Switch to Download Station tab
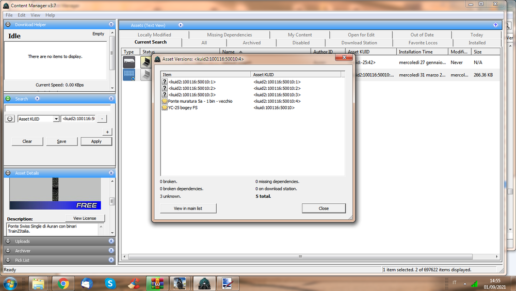 [359, 43]
